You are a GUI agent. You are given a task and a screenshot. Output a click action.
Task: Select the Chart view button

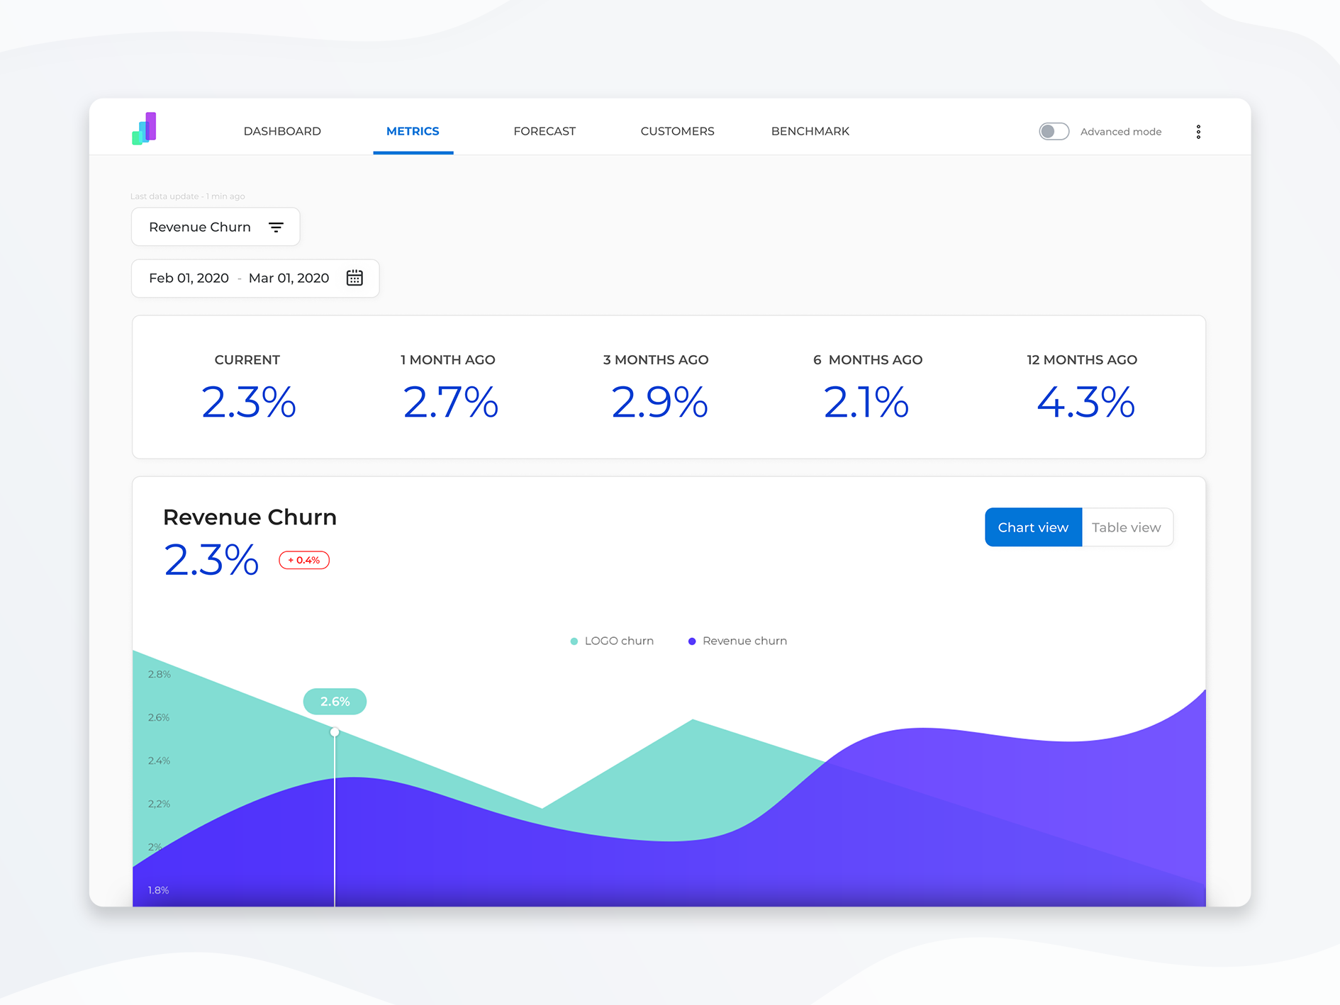click(1033, 527)
